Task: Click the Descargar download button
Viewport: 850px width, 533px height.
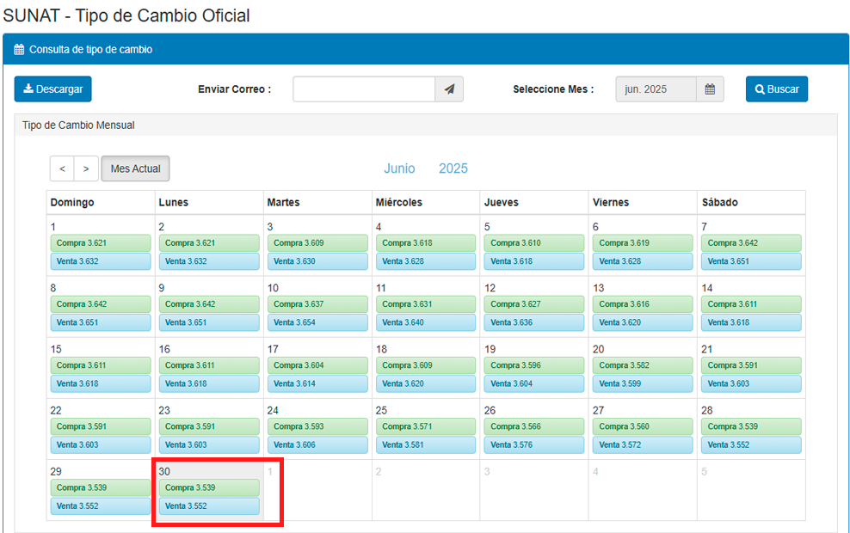Action: point(52,89)
